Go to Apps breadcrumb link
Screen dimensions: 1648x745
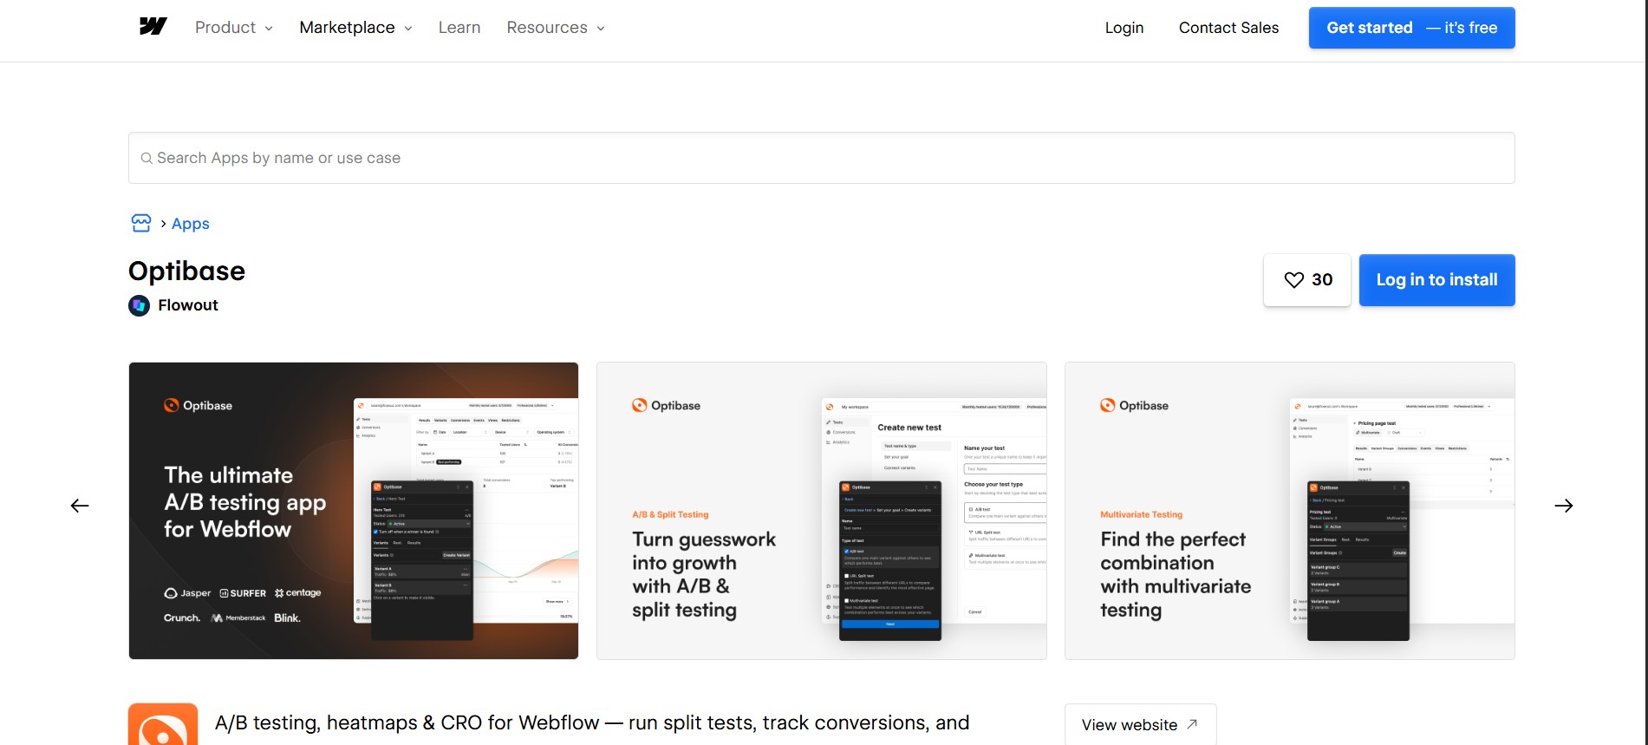(191, 224)
